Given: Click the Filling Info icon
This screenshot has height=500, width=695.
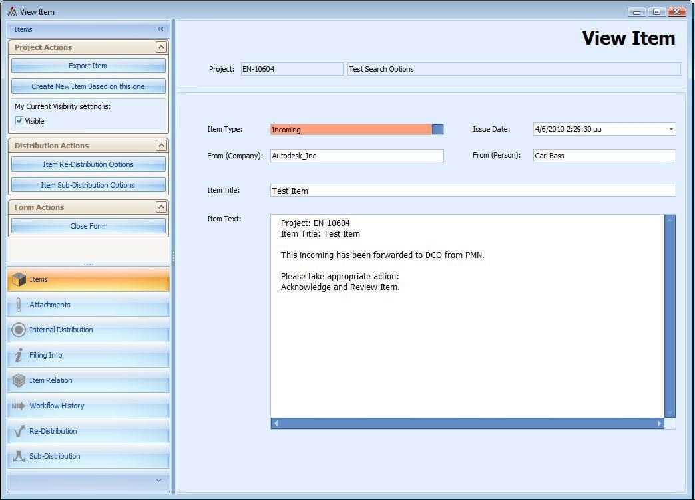Looking at the screenshot, I should click(x=19, y=356).
